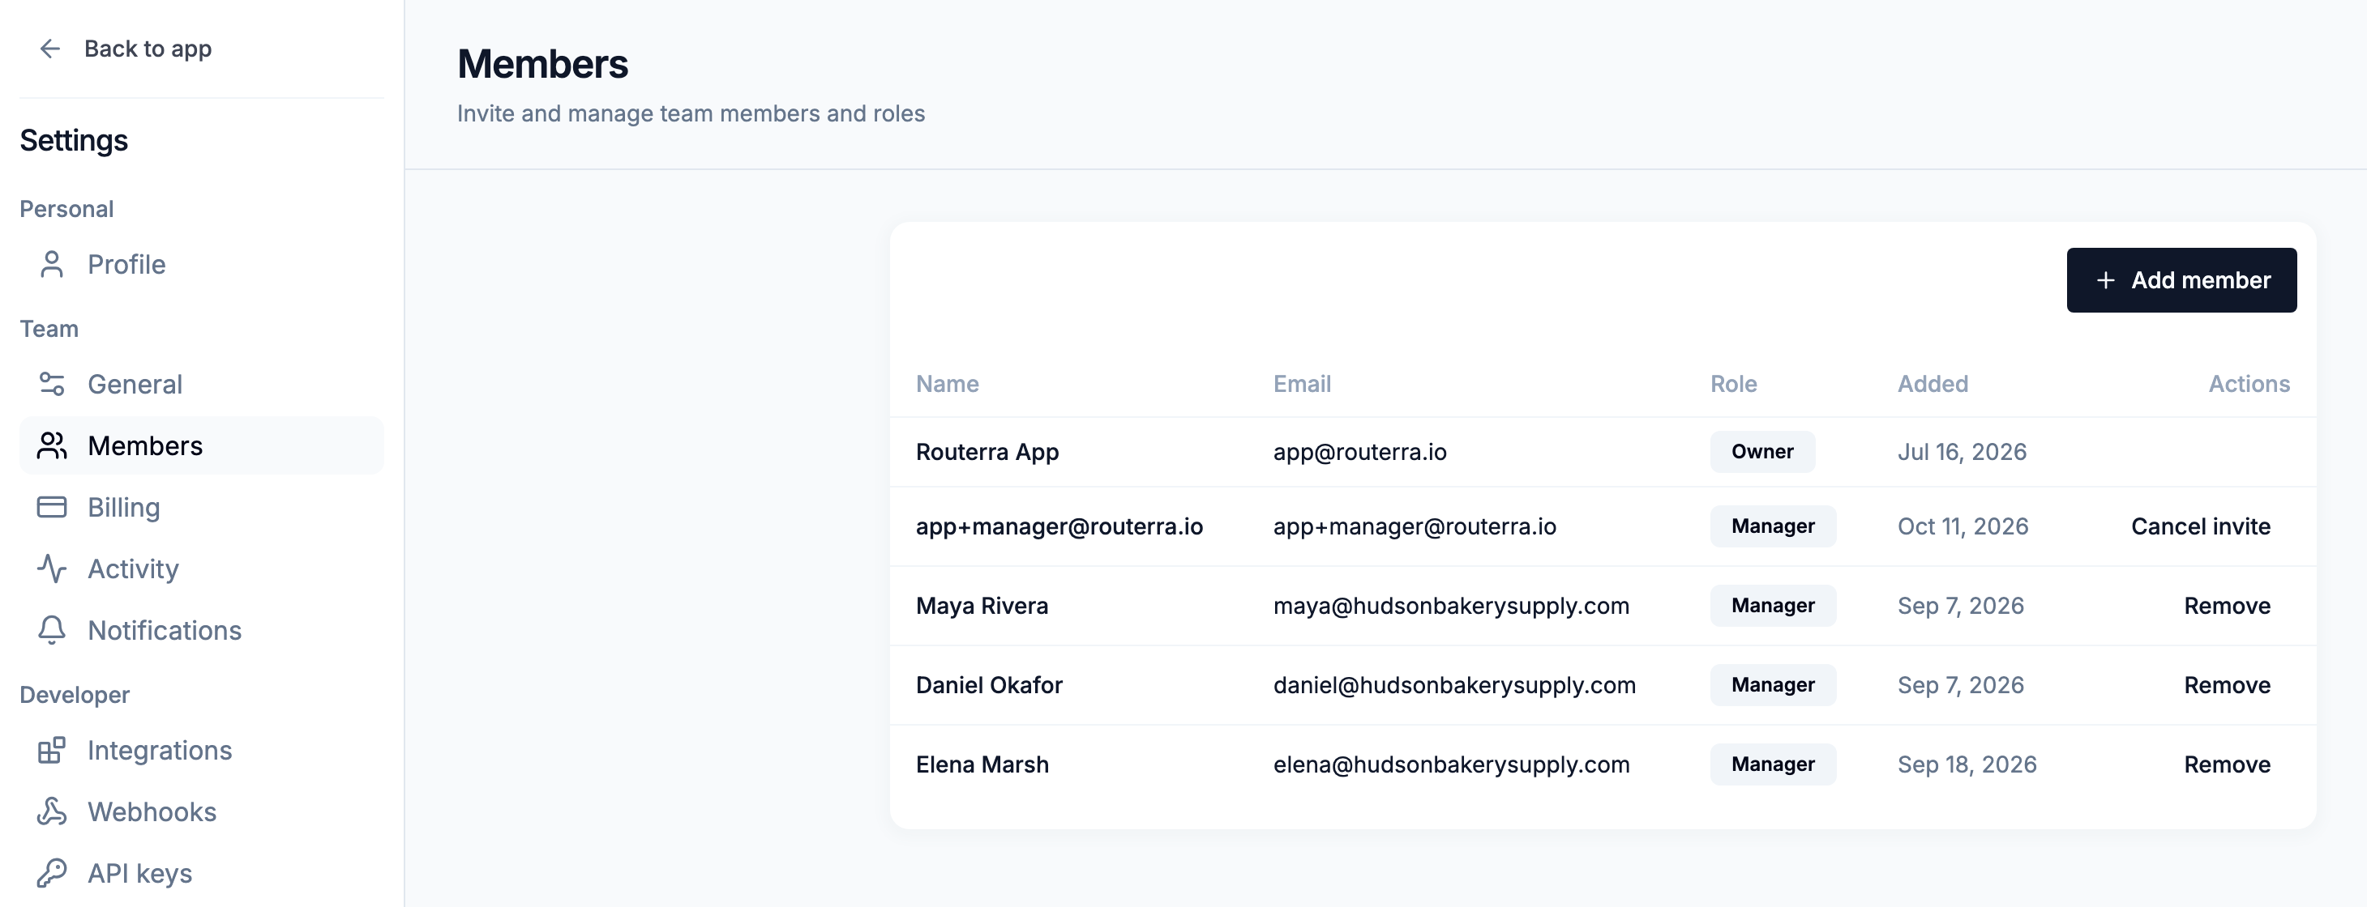Click the General sliders icon
Viewport: 2367px width, 907px height.
[x=53, y=384]
